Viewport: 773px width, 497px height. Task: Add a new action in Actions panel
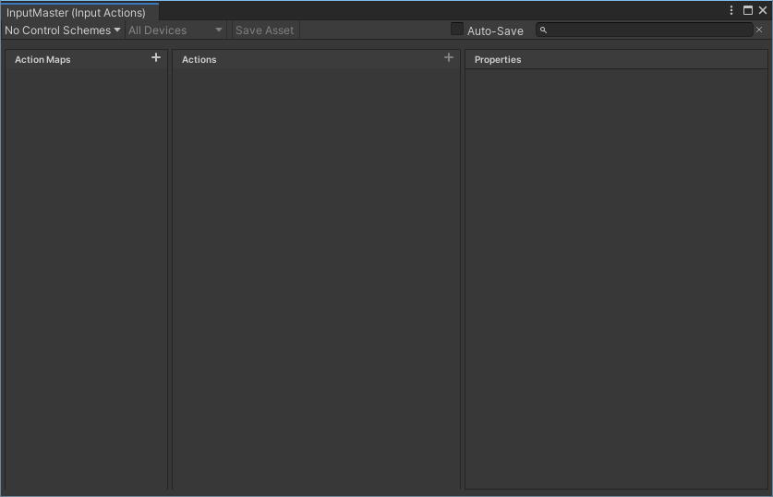tap(449, 57)
